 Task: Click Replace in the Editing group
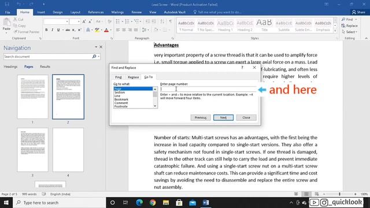(x=349, y=25)
